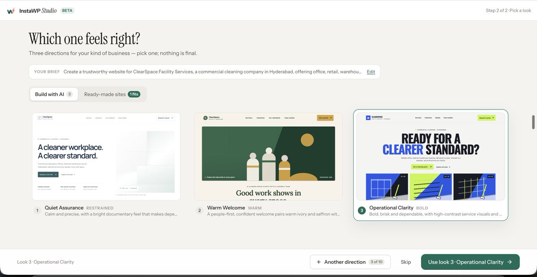The height and width of the screenshot is (277, 537).
Task: Click Request a quote in Operational Clarity preview
Action: [x=486, y=118]
